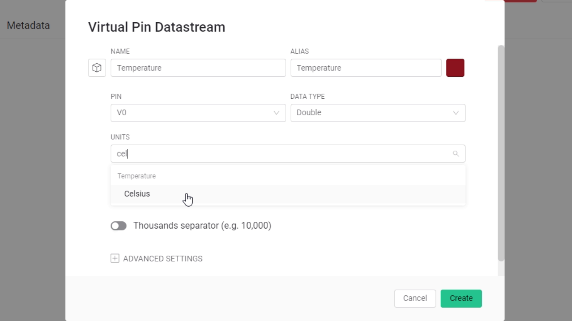Click the chevron arrow in the PIN field
This screenshot has height=321, width=572.
[x=276, y=113]
